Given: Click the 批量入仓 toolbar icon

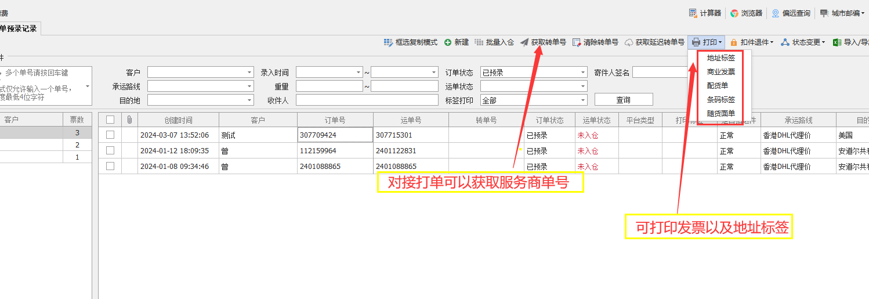Looking at the screenshot, I should 479,42.
